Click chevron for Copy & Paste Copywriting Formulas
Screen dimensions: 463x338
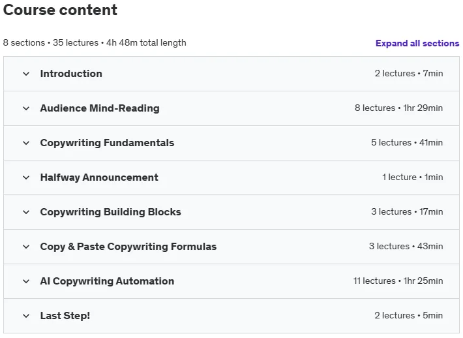[26, 247]
